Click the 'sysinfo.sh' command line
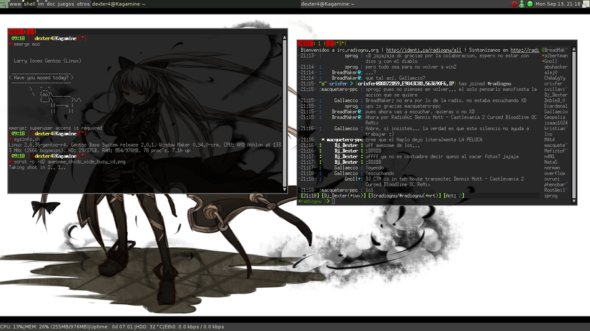 click(24, 139)
